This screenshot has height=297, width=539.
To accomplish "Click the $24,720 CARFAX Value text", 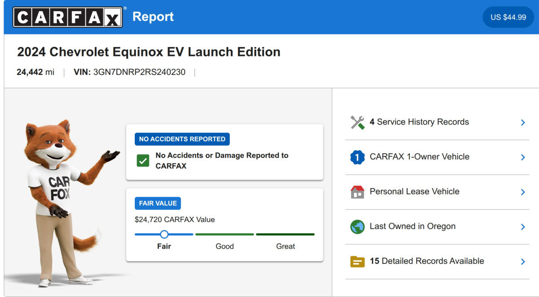I will pyautogui.click(x=175, y=220).
